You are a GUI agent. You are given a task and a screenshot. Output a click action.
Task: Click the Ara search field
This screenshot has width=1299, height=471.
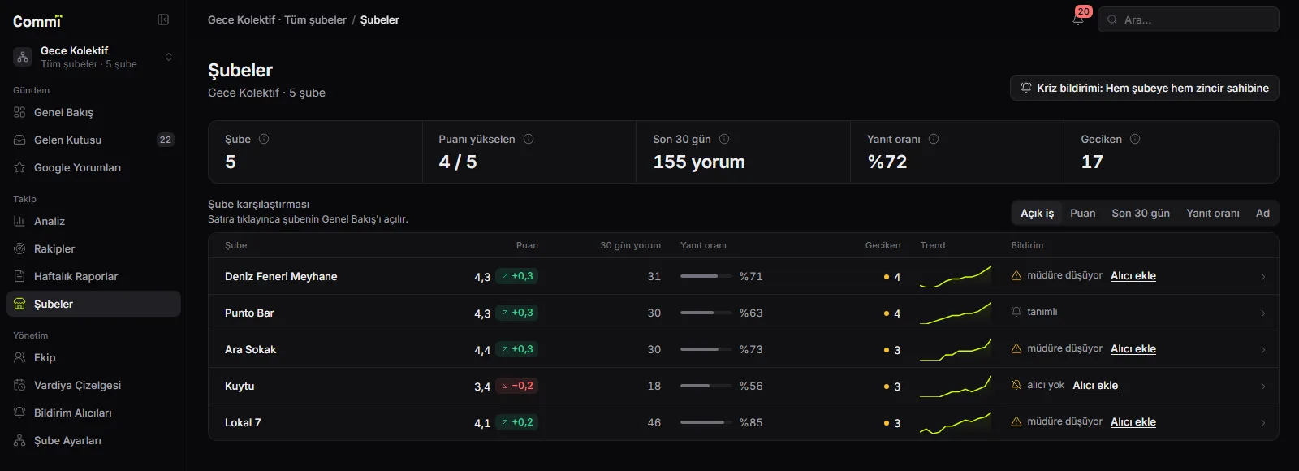click(x=1189, y=19)
